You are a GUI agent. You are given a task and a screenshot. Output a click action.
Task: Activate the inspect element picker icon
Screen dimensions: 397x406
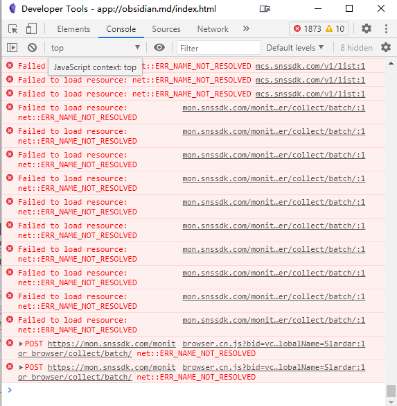pyautogui.click(x=13, y=28)
